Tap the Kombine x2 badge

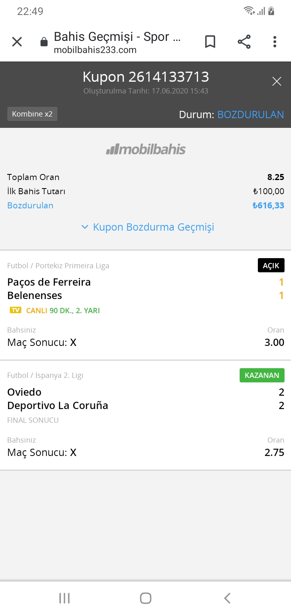pyautogui.click(x=32, y=114)
